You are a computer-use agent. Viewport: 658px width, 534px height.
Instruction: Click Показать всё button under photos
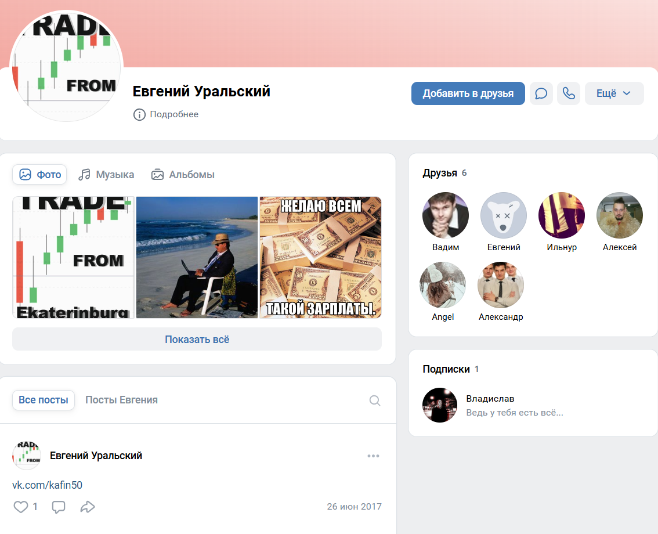pos(197,339)
